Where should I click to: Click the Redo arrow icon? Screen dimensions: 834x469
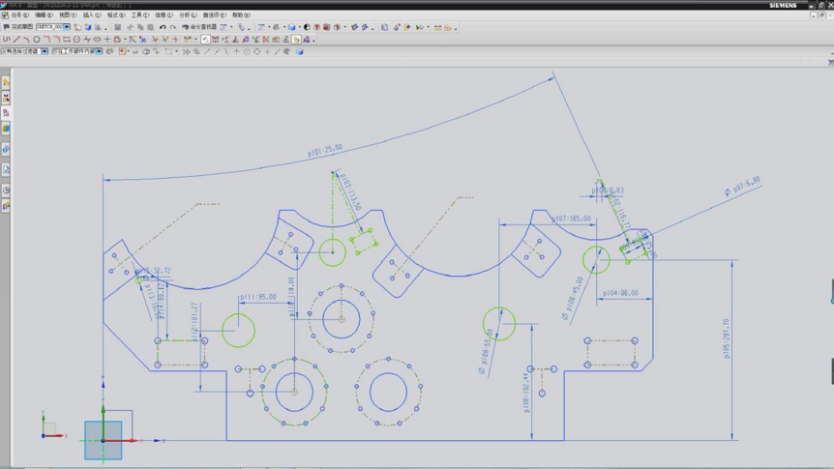[173, 27]
